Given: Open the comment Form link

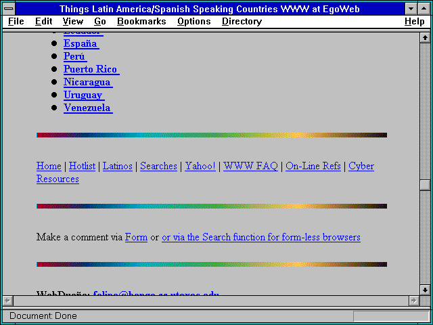Looking at the screenshot, I should [136, 238].
